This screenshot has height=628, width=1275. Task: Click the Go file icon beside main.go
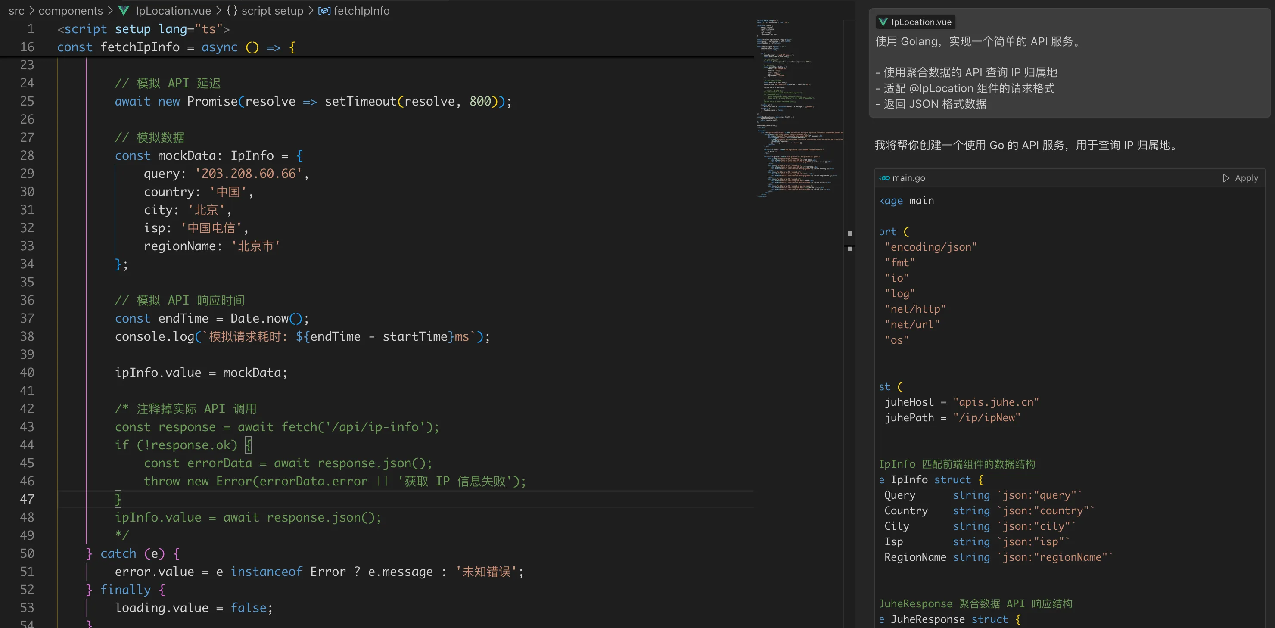884,178
